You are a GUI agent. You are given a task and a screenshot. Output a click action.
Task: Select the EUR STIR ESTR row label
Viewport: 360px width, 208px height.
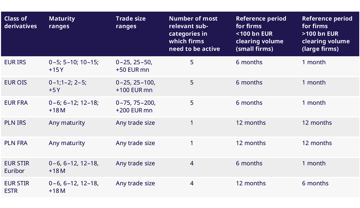pyautogui.click(x=17, y=187)
